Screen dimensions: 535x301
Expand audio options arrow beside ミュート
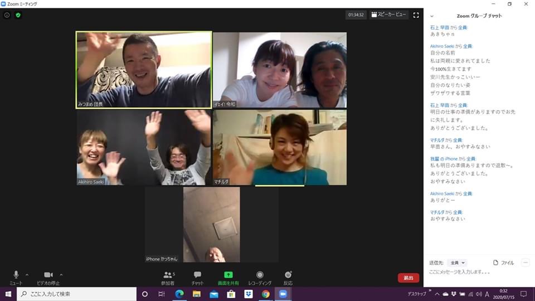coord(27,275)
